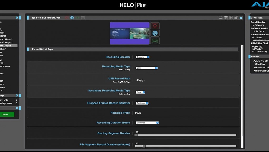Viewport: 269px width, 152px height.
Task: Collapse the top left sidebar panel chevron
Action: tap(17, 18)
